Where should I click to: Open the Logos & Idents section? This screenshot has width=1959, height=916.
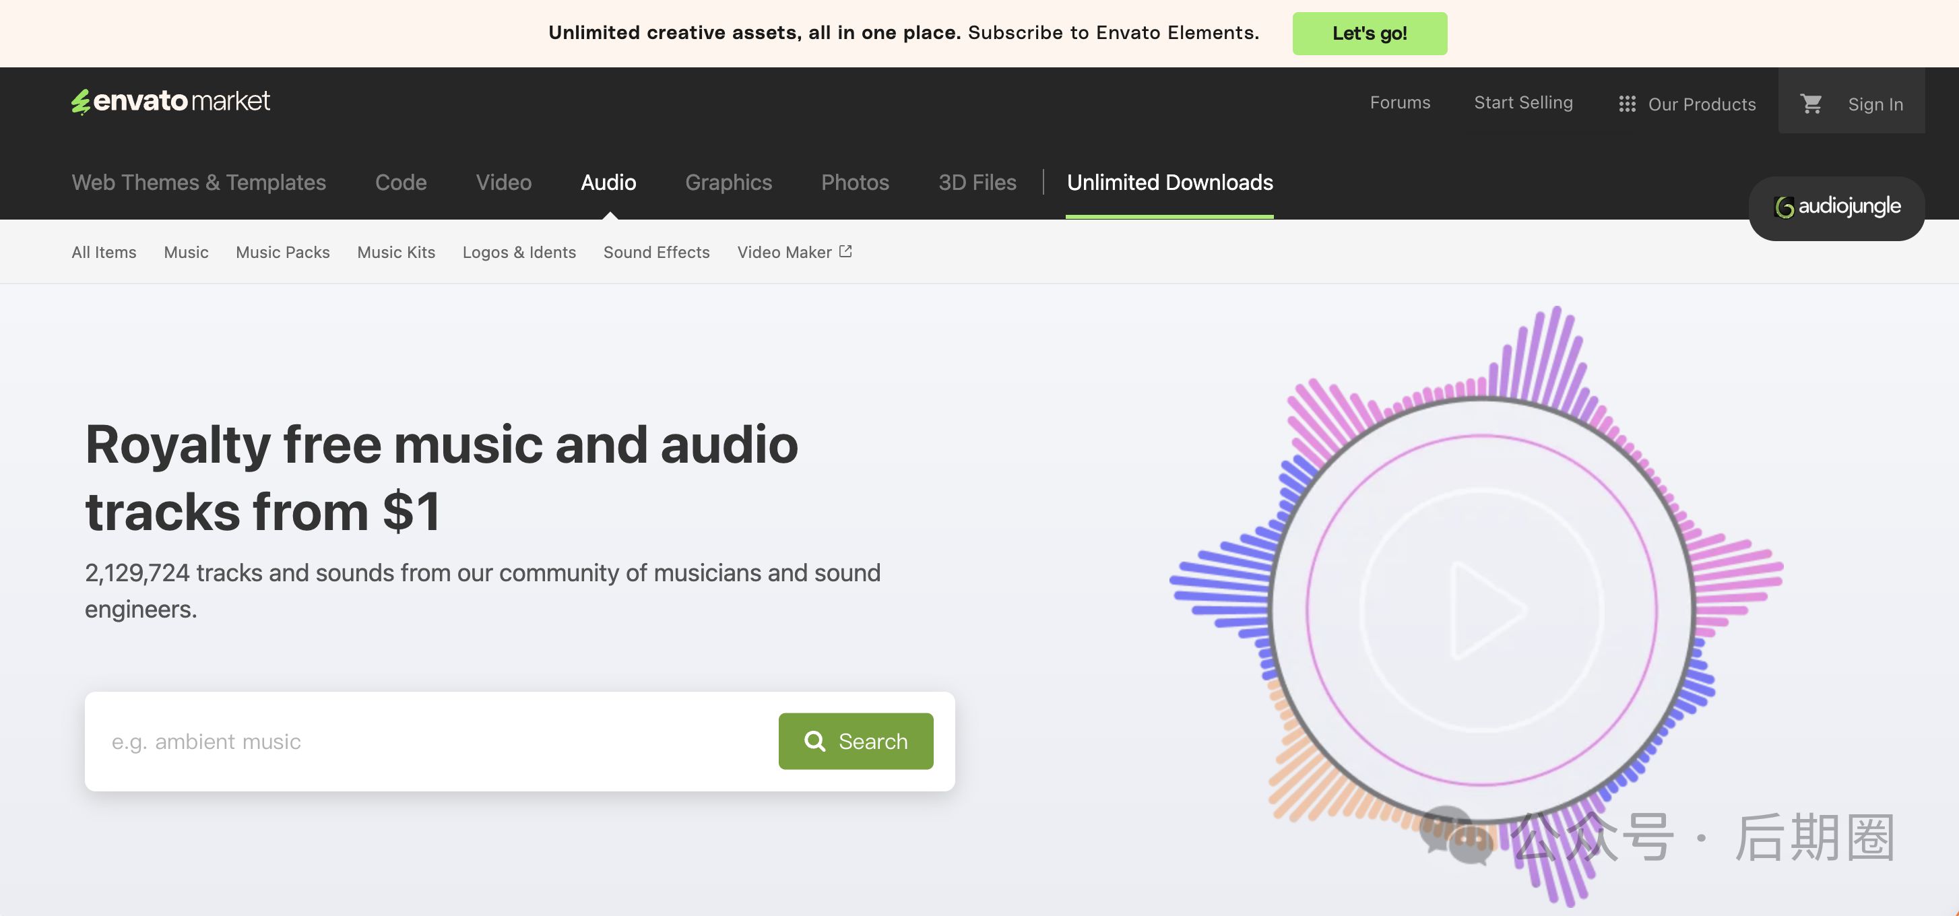519,253
